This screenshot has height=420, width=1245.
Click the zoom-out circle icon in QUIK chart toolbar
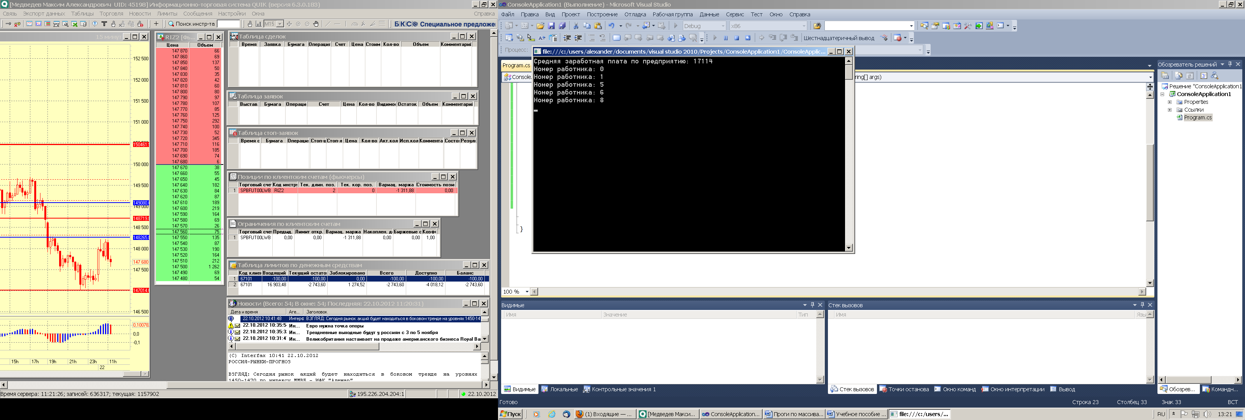point(307,24)
